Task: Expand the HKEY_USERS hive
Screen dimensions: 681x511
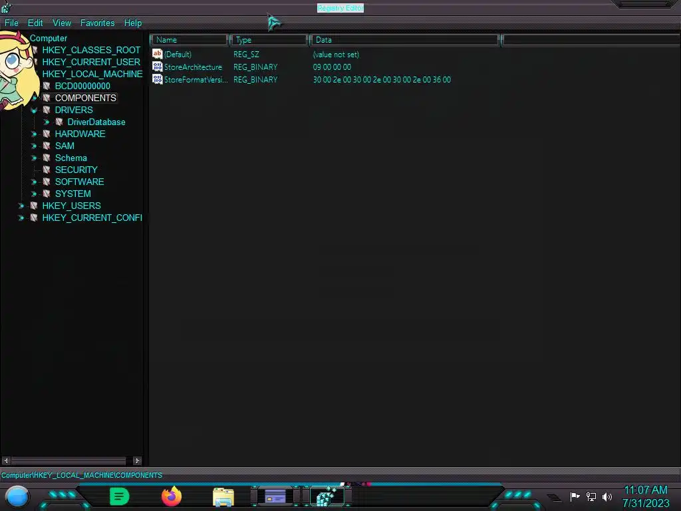Action: point(21,206)
